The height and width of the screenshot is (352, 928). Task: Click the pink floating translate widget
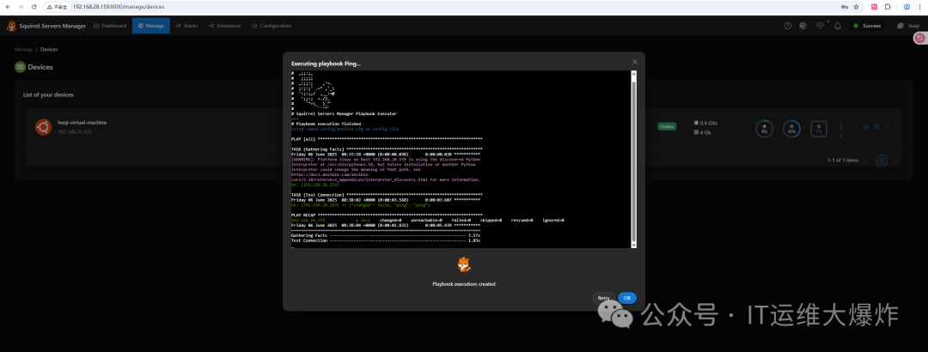tap(920, 38)
